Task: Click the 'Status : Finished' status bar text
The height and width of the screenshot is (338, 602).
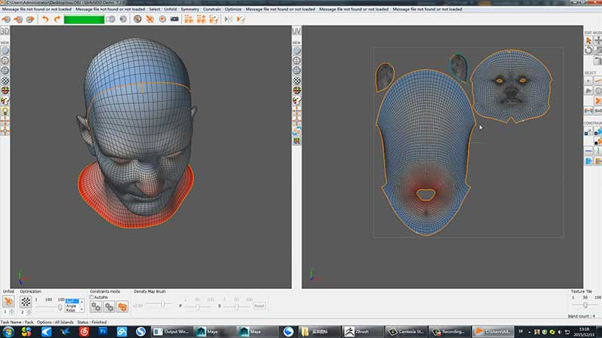Action: (92, 322)
